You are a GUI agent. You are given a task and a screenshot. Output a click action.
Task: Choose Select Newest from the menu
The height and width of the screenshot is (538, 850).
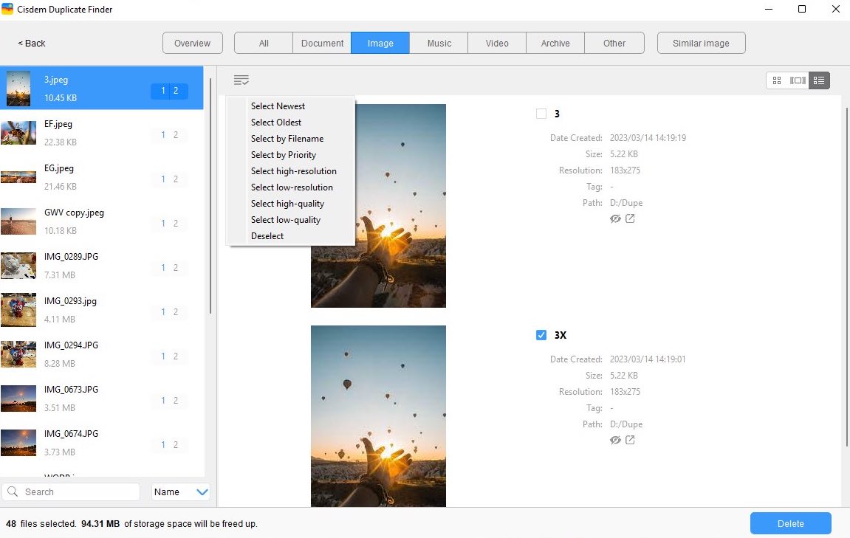(278, 106)
